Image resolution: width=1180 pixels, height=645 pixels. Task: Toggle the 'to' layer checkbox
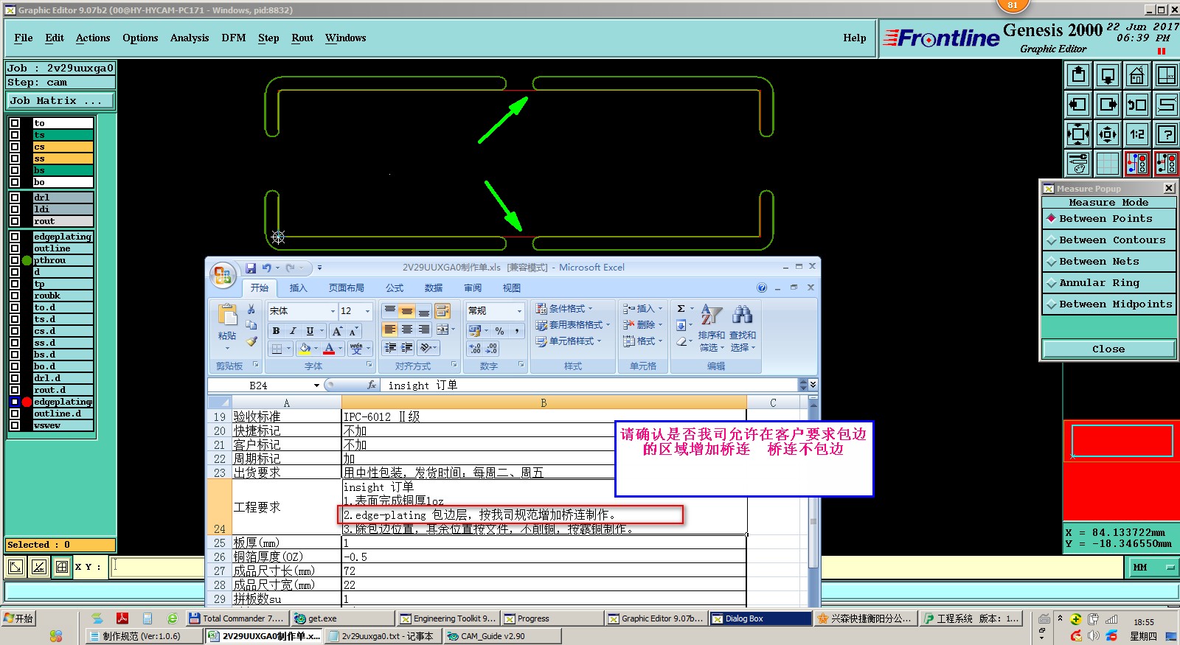coord(15,123)
